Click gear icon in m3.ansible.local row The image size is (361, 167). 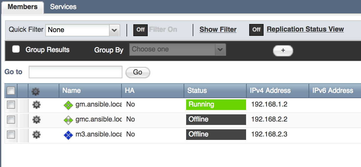pos(37,135)
